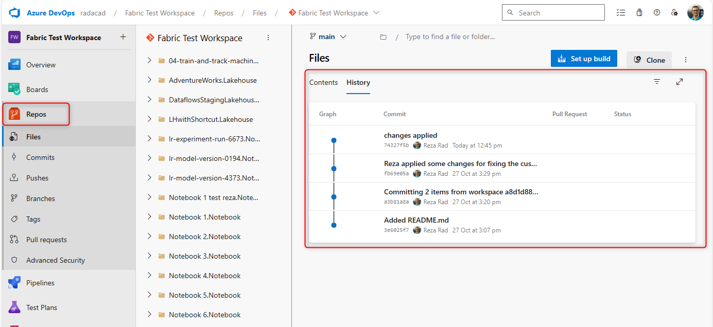Open user settings icon in header
Screen dimensions: 713x327
click(x=674, y=13)
